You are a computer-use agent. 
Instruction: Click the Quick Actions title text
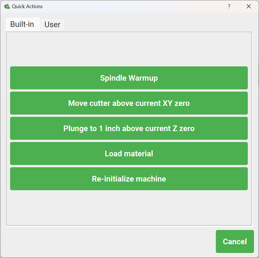27,6
